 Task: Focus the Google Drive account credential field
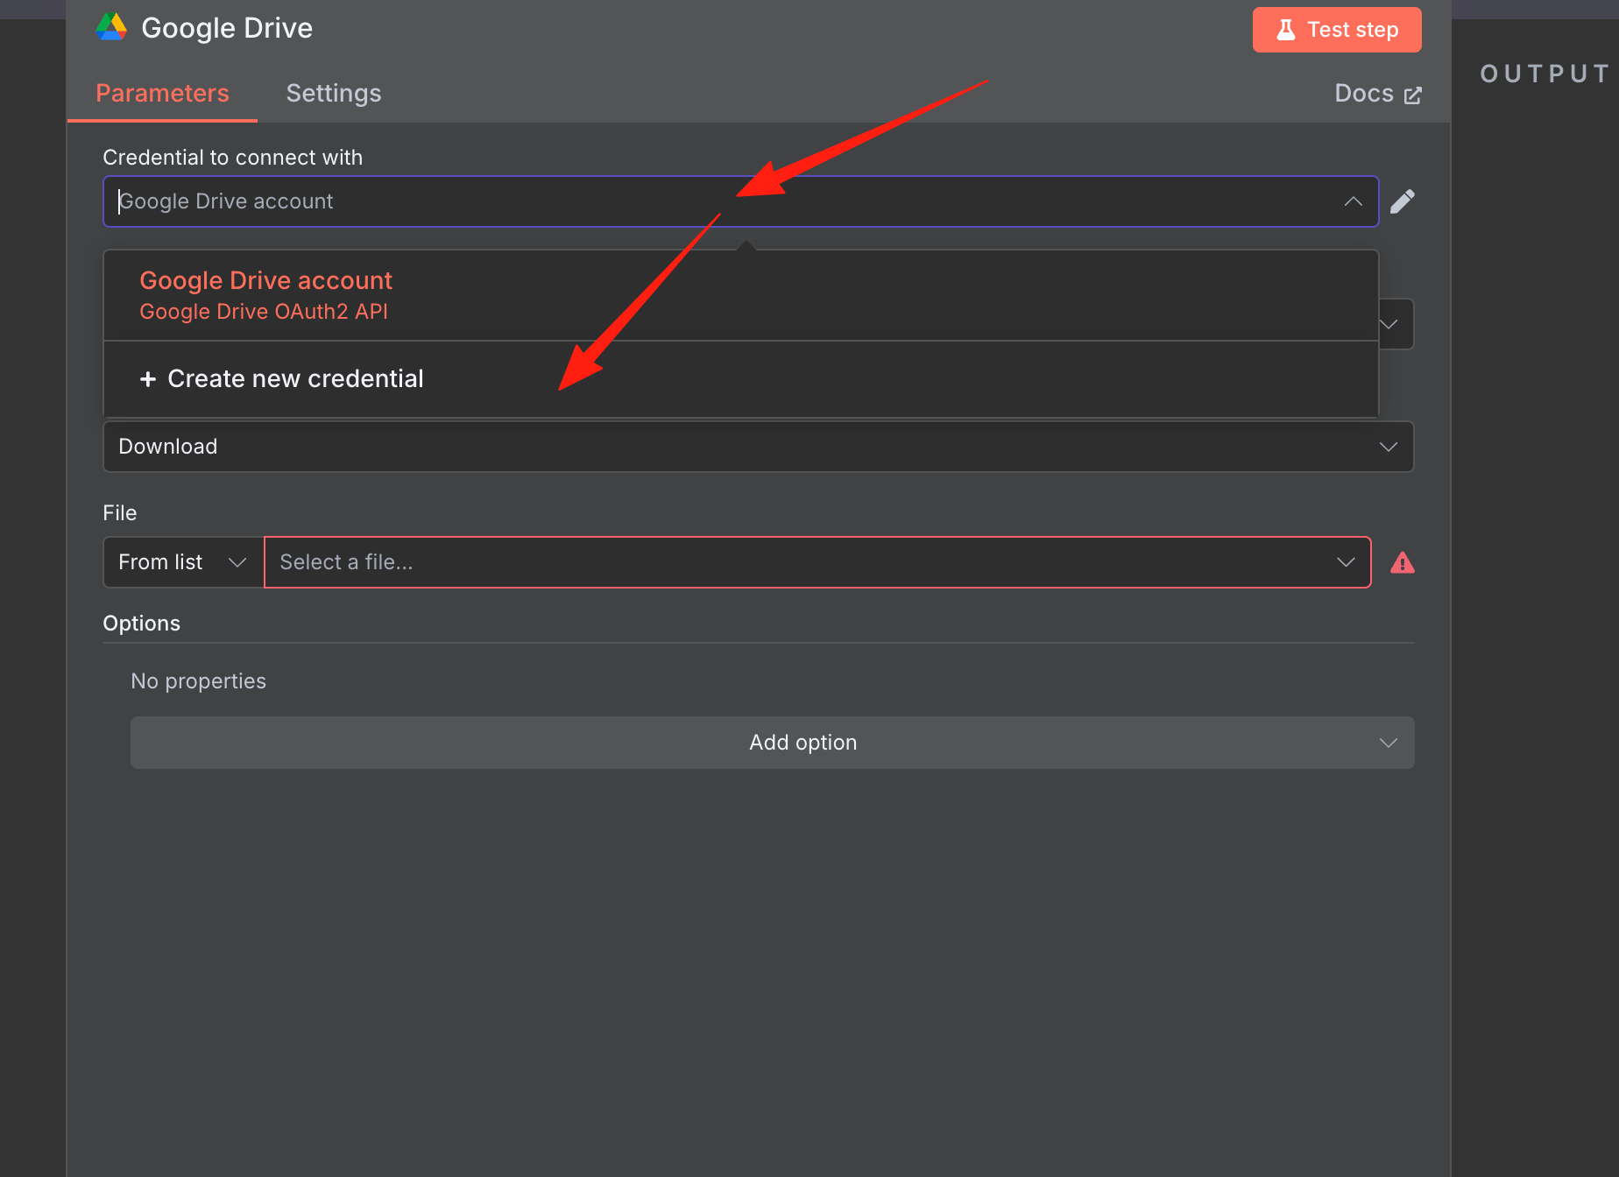(x=741, y=201)
